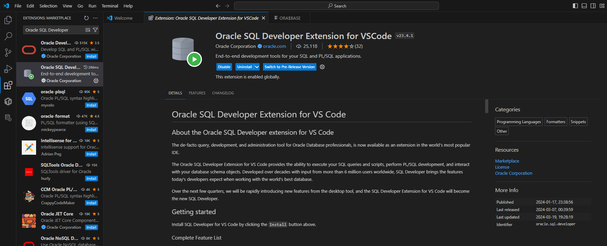Viewport: 607px width, 246px height.
Task: Close the Oracle SQL Developer extension tab
Action: click(x=263, y=18)
